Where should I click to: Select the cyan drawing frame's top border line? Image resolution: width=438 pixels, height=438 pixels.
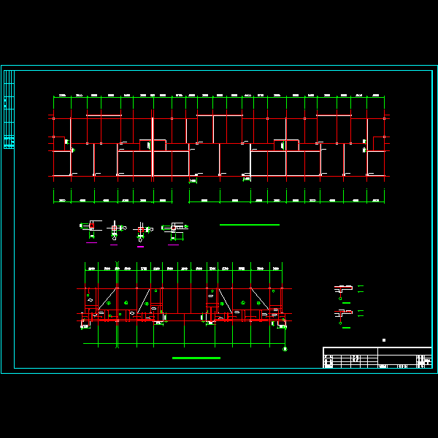219,71
